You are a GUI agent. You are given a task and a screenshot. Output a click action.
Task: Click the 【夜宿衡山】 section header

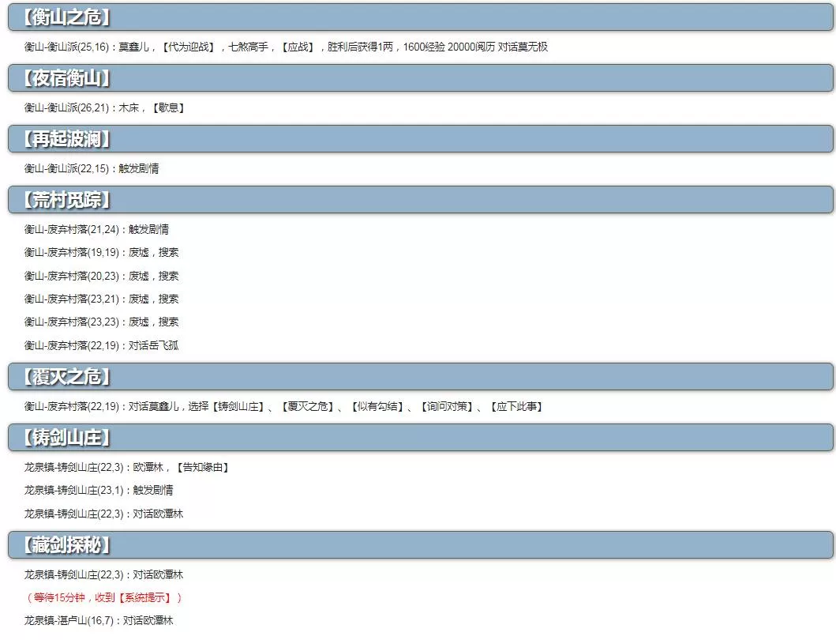pyautogui.click(x=420, y=78)
